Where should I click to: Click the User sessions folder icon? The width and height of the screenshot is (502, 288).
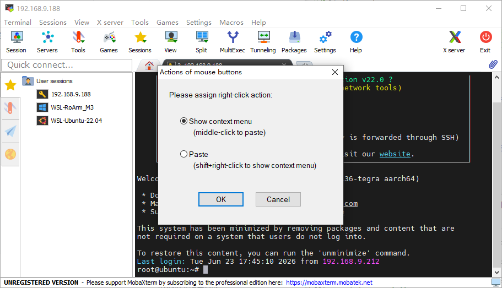28,81
